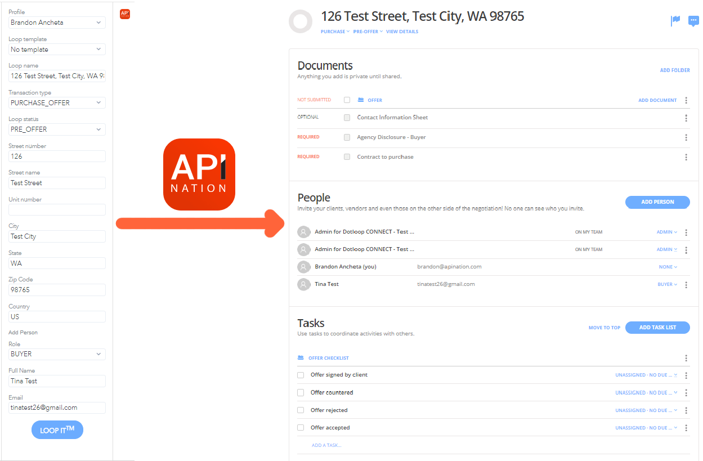Open three-dot menu for Offer Checklist
Viewport: 703px width, 461px height.
tap(686, 358)
